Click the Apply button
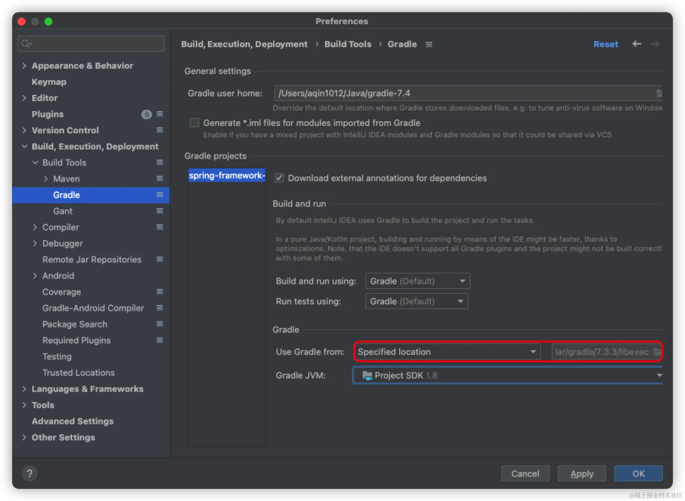The image size is (685, 501). pyautogui.click(x=582, y=473)
